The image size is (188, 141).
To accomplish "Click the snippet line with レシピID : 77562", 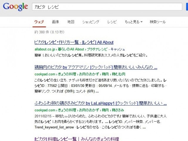I will click(100, 86).
